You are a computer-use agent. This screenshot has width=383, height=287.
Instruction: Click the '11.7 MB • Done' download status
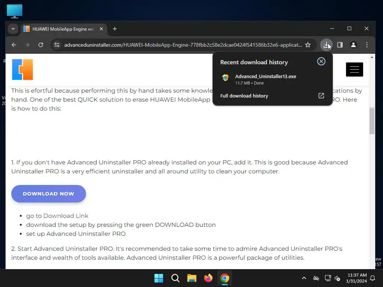pyautogui.click(x=249, y=83)
